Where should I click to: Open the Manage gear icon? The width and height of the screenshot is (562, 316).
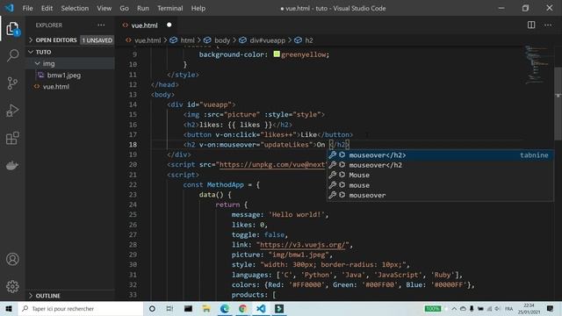[x=12, y=286]
